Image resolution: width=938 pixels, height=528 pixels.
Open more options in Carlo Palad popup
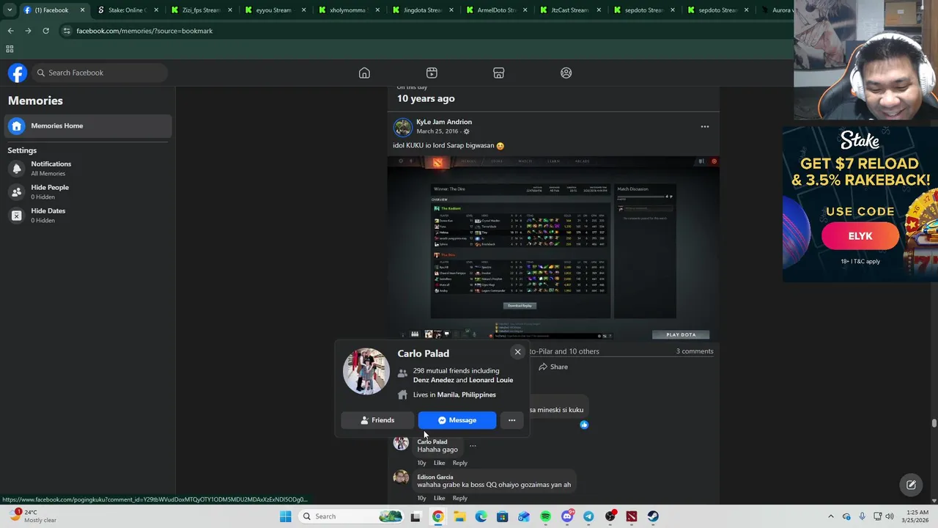pyautogui.click(x=512, y=420)
